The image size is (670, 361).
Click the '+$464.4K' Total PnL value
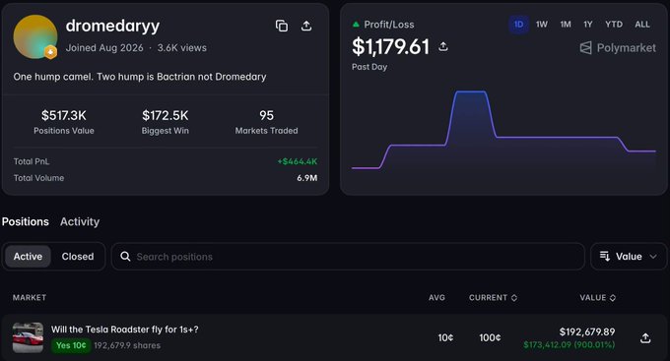click(x=298, y=161)
